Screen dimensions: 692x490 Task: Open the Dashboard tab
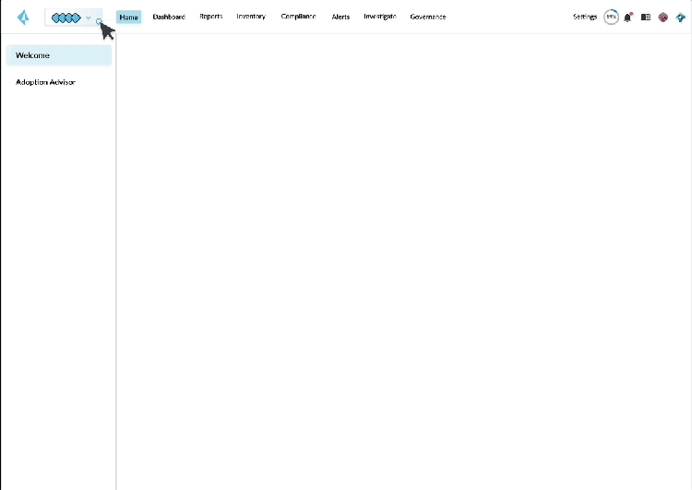click(169, 18)
